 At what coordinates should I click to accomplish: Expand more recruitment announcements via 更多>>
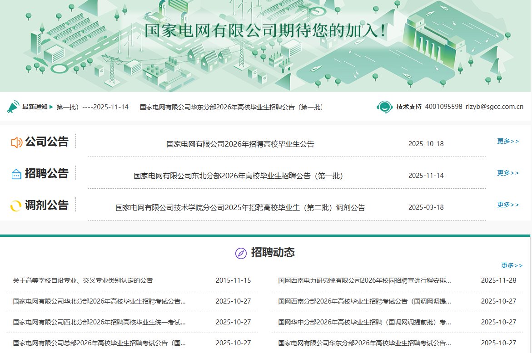tap(507, 173)
